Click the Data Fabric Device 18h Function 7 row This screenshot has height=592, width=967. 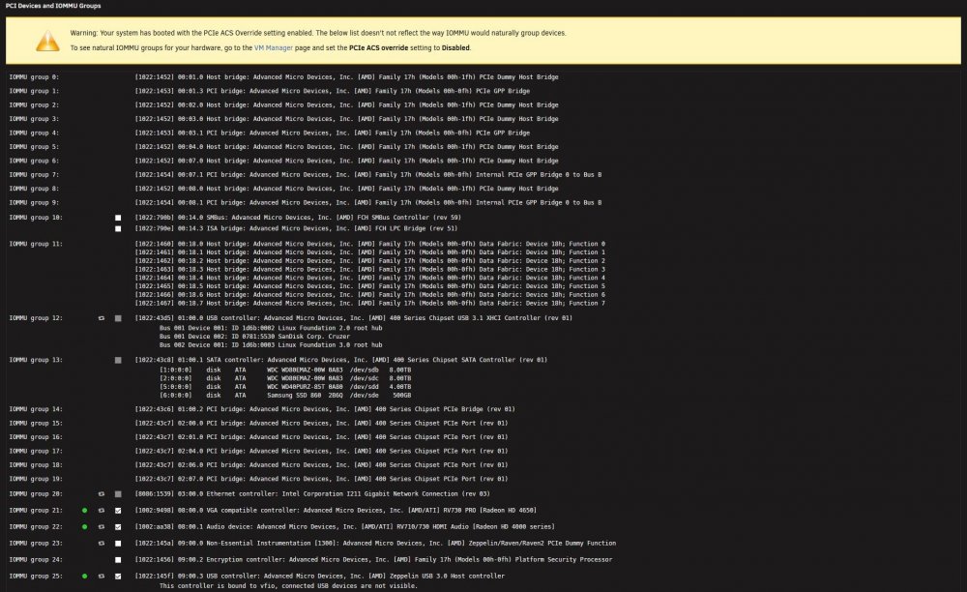[x=370, y=304]
